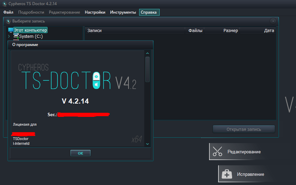This screenshot has height=185, width=296.
Task: Open the Инструменты menu
Action: click(123, 12)
